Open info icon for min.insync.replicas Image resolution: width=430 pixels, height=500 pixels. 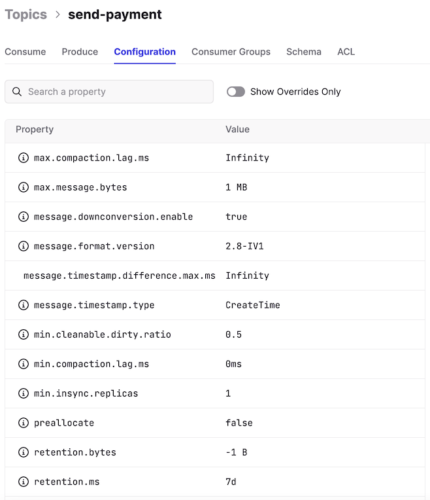click(24, 393)
